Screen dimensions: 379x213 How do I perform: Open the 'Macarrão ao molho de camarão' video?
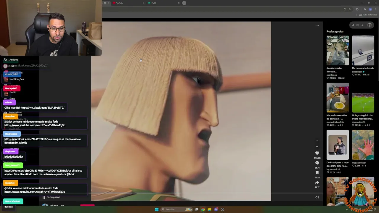[338, 98]
